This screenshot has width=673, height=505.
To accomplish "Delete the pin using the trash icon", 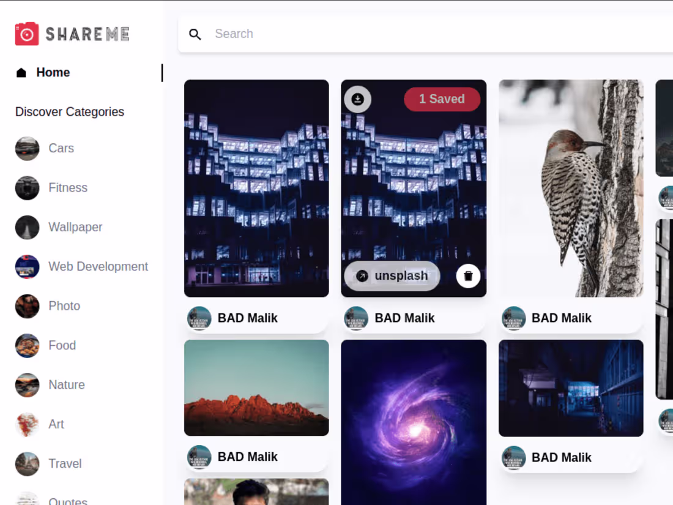I will coord(469,275).
